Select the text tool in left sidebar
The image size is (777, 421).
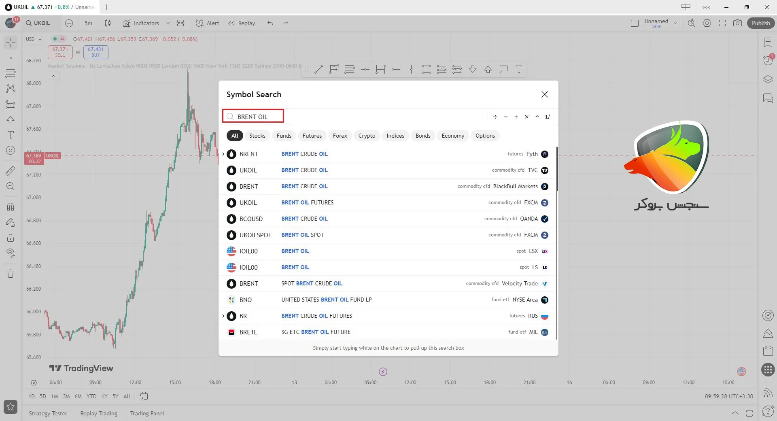point(11,135)
